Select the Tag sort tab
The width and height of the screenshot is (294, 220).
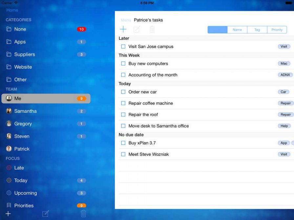(x=257, y=30)
